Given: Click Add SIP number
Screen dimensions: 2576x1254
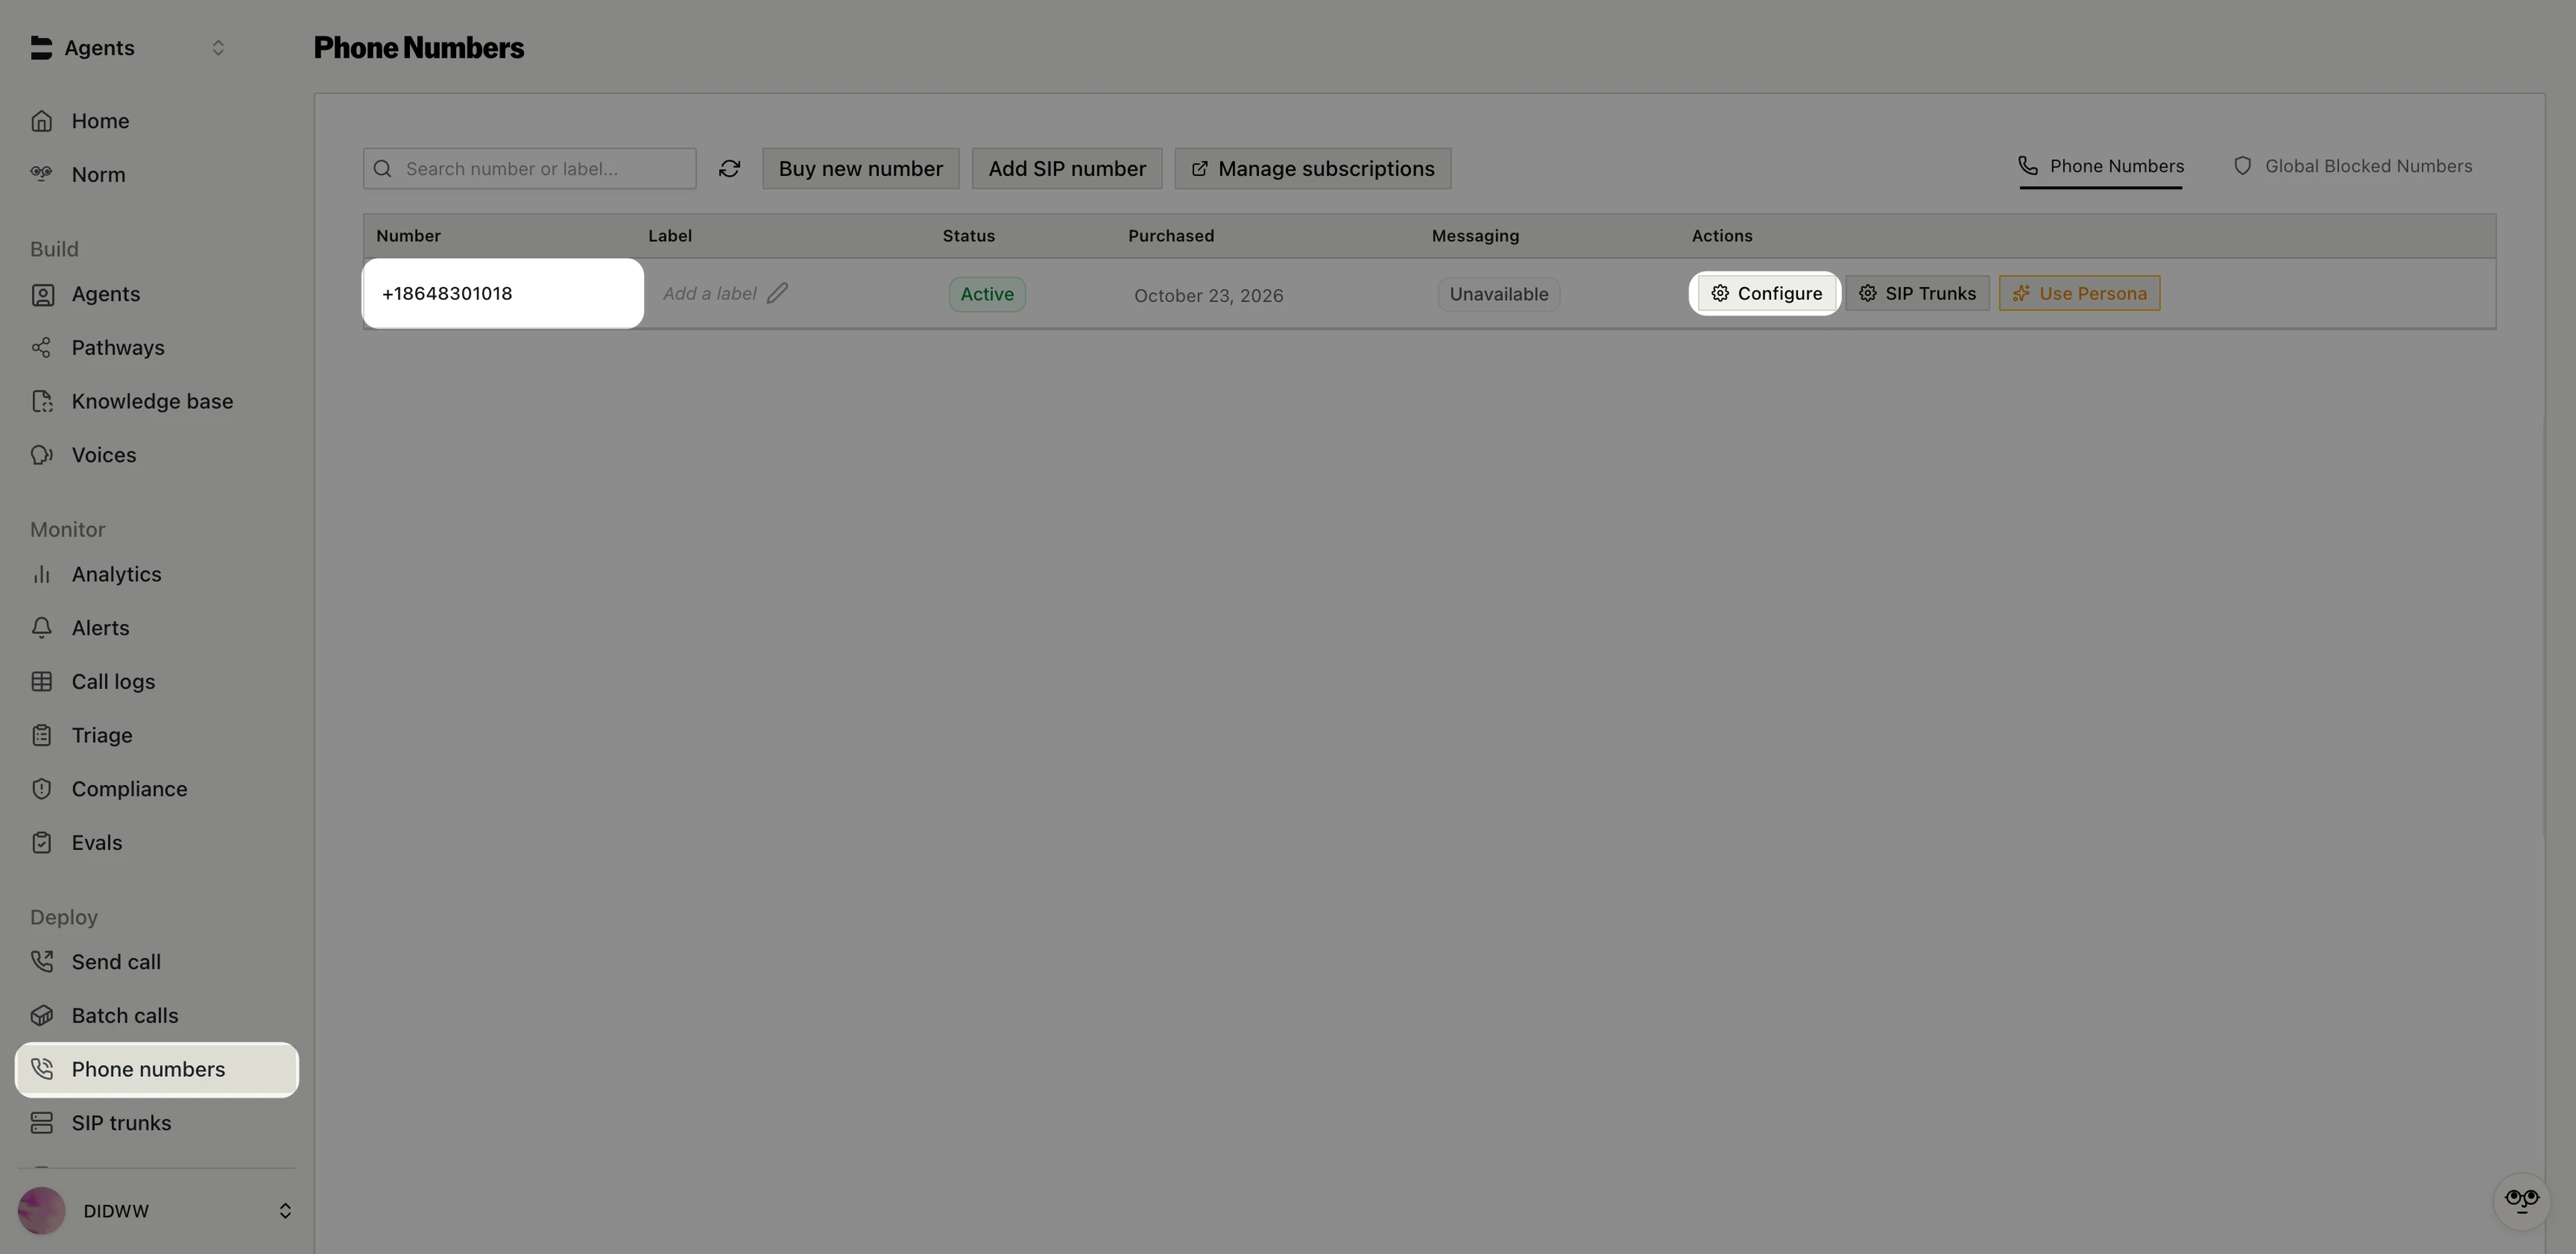Looking at the screenshot, I should pyautogui.click(x=1067, y=169).
